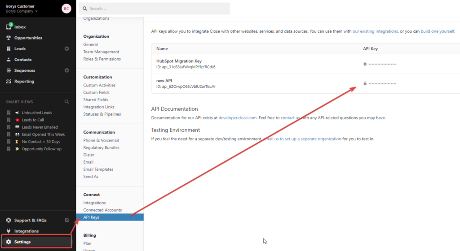
Task: Click the Contacts person icon
Action: coord(9,59)
